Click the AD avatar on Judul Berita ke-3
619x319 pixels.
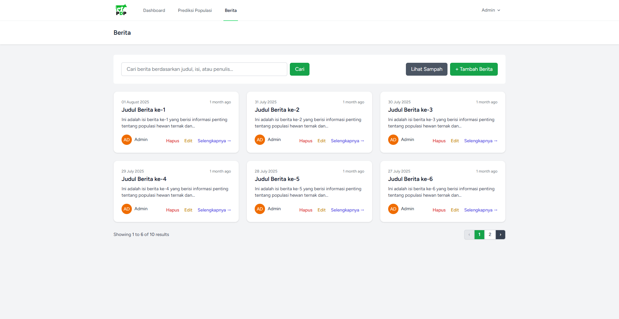point(393,140)
